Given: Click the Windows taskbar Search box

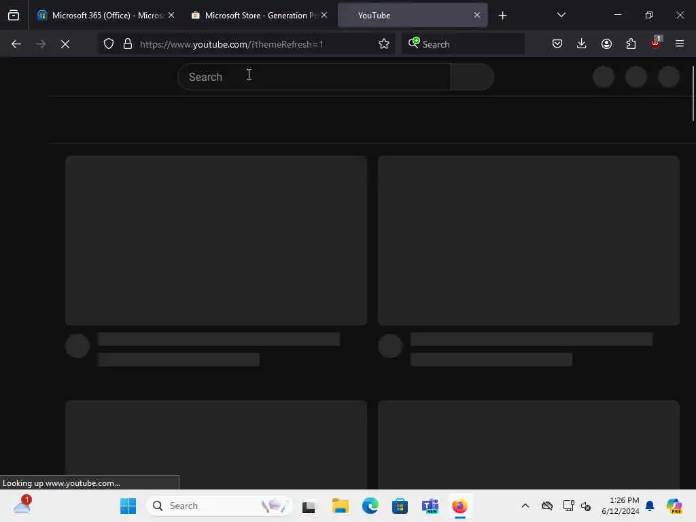Looking at the screenshot, I should click(x=220, y=506).
